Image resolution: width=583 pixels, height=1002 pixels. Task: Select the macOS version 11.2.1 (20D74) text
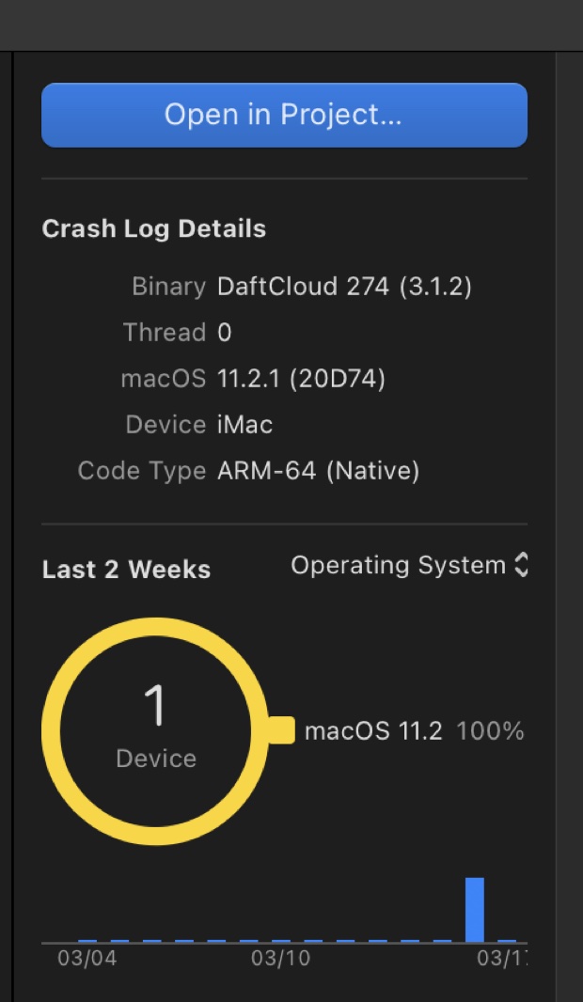[x=301, y=379]
